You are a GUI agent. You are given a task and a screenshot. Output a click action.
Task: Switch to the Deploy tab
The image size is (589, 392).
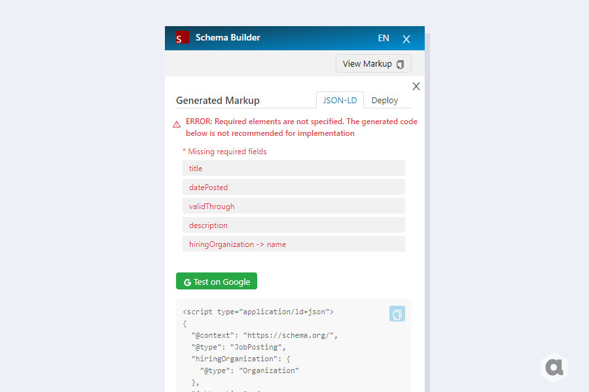pyautogui.click(x=385, y=101)
